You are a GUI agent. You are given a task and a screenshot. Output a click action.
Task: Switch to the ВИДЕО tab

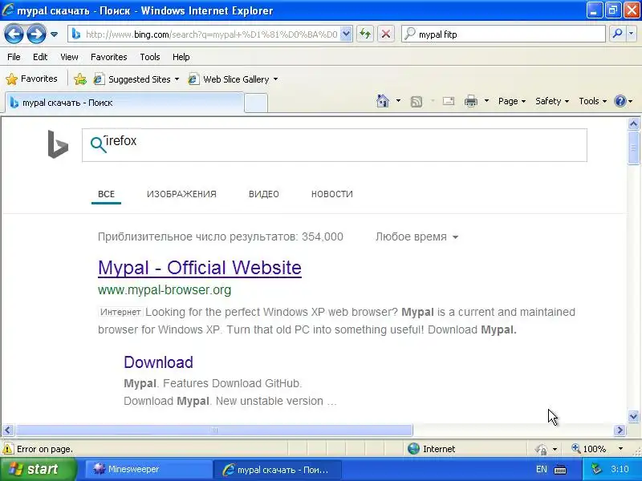(264, 194)
